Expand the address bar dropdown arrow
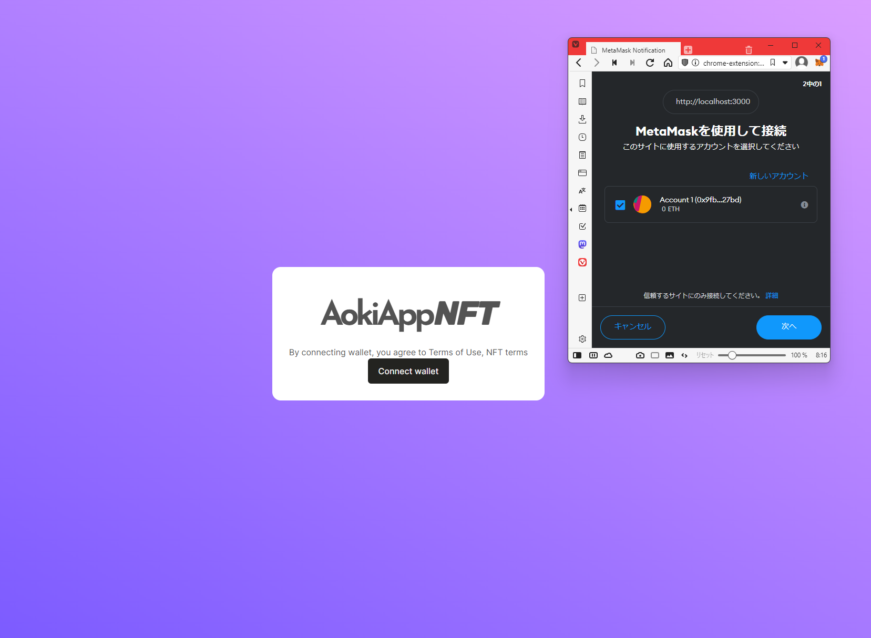Viewport: 871px width, 638px height. coord(785,63)
